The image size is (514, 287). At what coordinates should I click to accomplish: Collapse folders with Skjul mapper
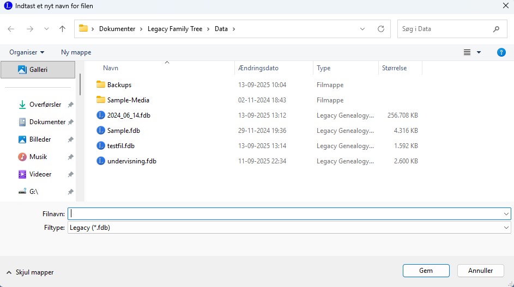coord(31,272)
